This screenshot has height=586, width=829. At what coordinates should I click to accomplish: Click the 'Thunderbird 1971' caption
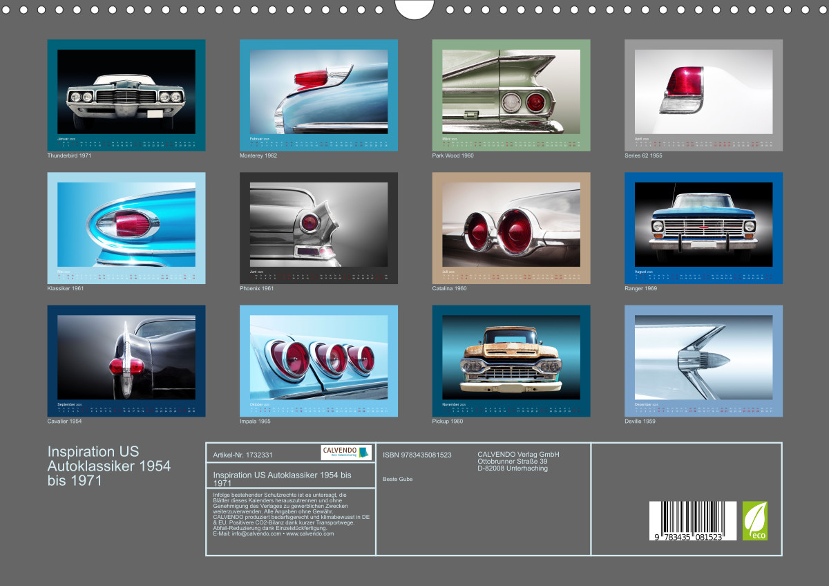click(x=69, y=155)
